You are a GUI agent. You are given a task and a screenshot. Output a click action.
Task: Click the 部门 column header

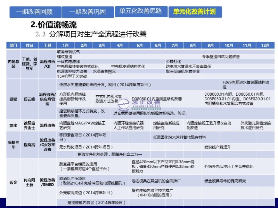(13, 45)
